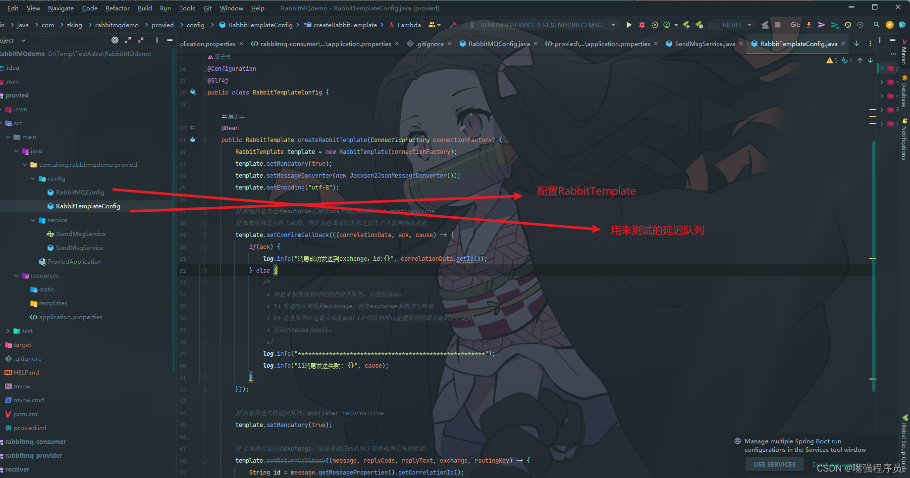Switch to SendMsgService.java tab
Viewport: 910px width, 478px height.
tap(704, 44)
